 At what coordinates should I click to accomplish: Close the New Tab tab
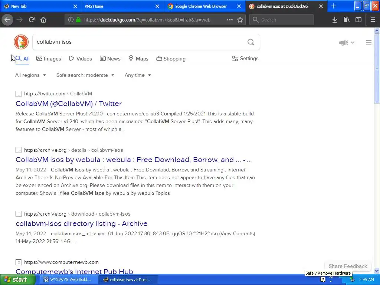click(x=75, y=6)
